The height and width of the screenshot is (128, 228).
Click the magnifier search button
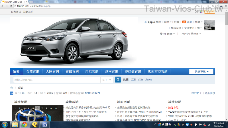pyautogui.click(x=118, y=80)
